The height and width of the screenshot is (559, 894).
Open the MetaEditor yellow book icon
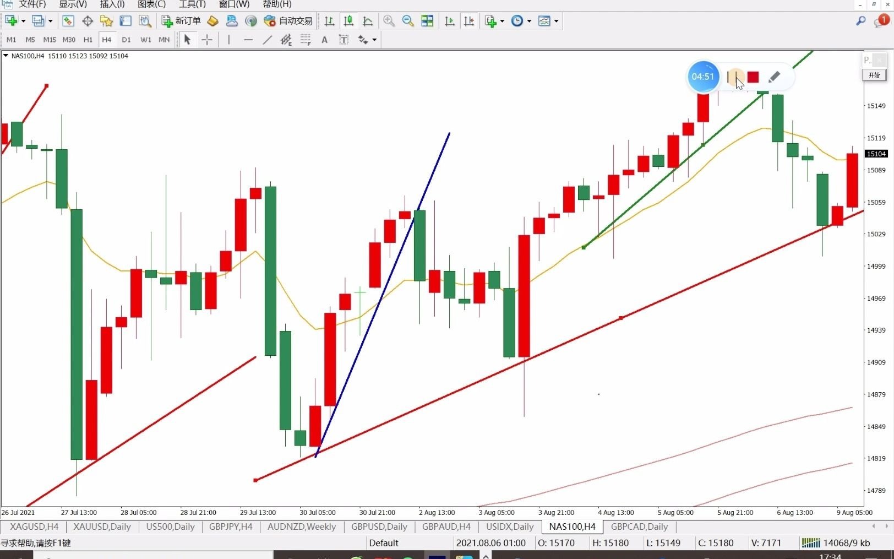[x=212, y=21]
